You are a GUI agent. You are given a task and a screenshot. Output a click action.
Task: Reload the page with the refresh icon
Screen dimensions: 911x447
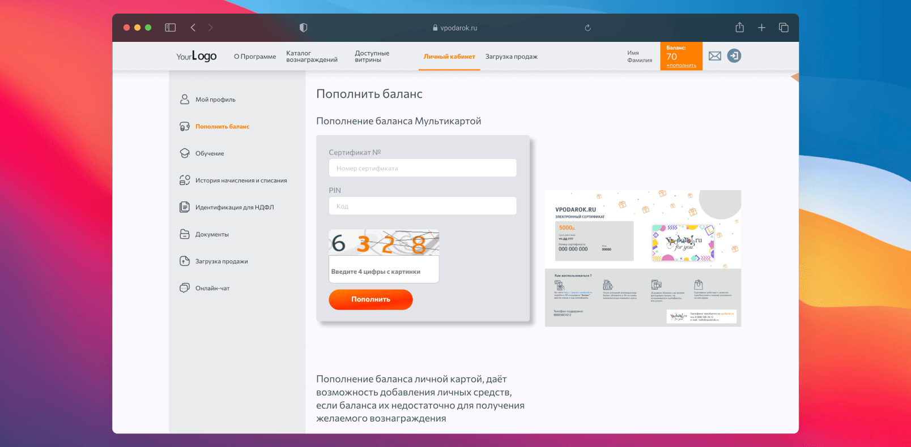[x=588, y=28]
